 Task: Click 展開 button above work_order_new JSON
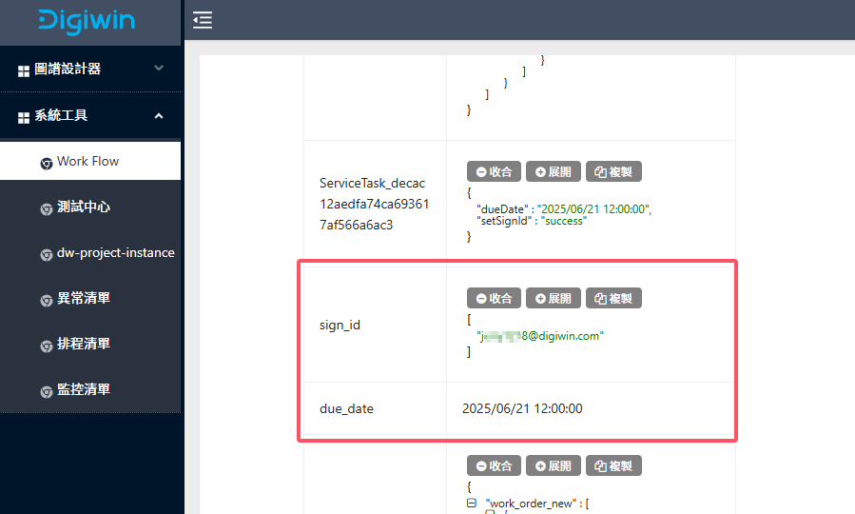click(x=553, y=466)
